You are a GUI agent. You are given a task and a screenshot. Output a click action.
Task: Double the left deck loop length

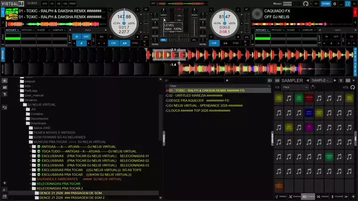(89, 43)
